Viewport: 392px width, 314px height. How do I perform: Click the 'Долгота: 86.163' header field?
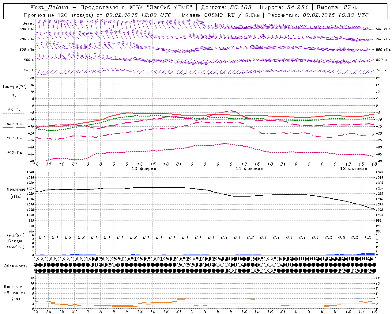(226, 7)
